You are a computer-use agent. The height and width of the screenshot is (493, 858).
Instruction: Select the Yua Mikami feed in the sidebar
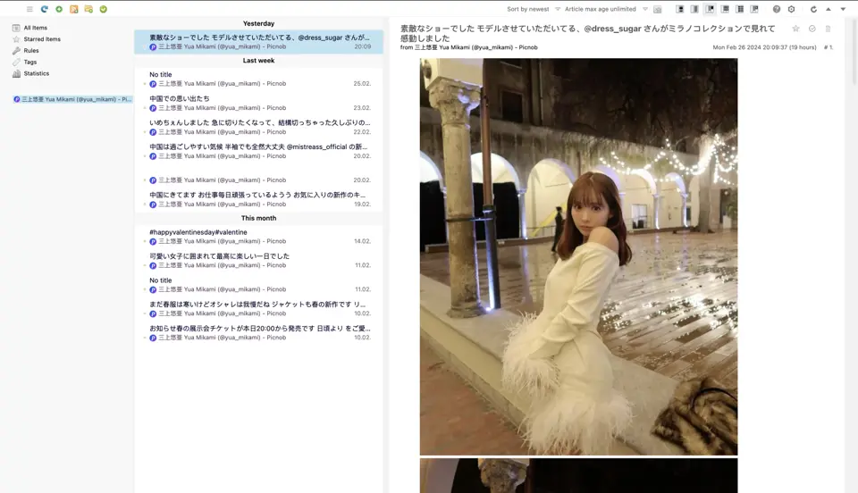point(72,99)
